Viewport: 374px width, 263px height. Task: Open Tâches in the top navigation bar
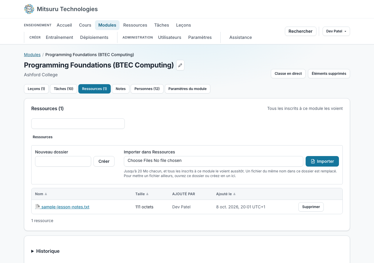(162, 25)
